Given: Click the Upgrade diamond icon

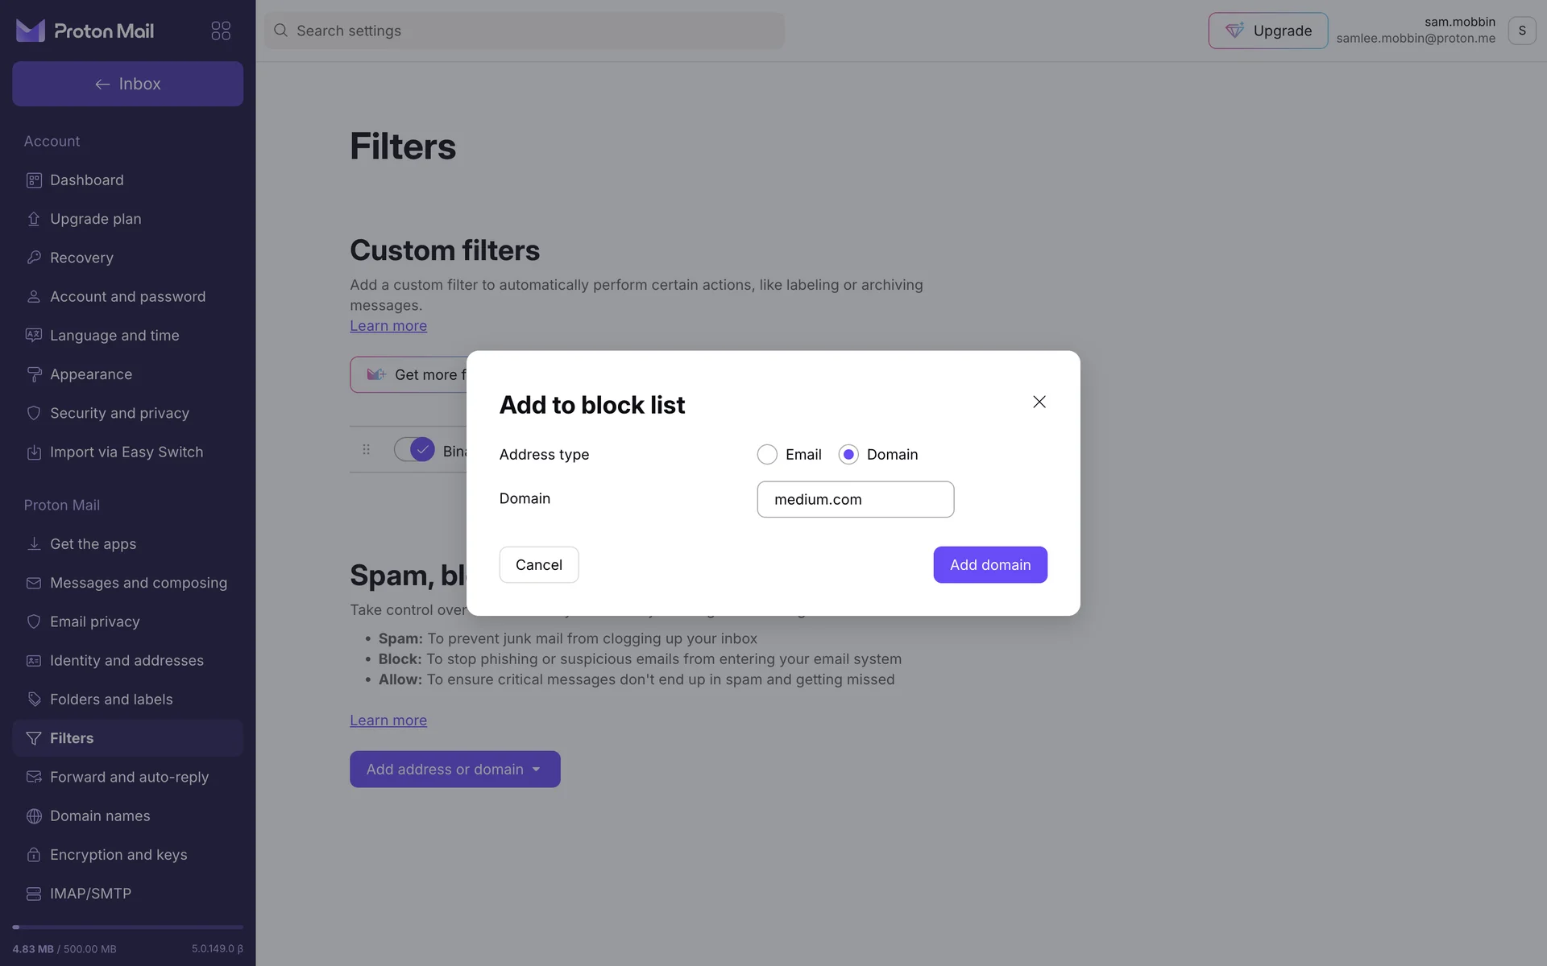Looking at the screenshot, I should pos(1234,31).
